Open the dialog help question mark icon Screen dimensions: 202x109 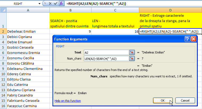187,39
